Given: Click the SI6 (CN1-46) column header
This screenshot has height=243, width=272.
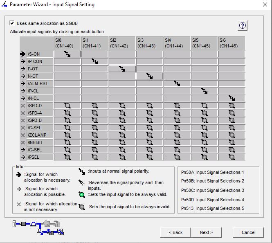Looking at the screenshot, I should point(232,43).
